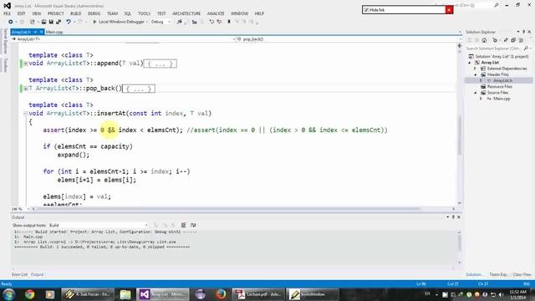
Task: Open the DEBUG menu
Action: tap(94, 13)
